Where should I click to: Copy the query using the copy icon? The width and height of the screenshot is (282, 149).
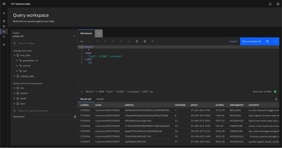click(x=105, y=41)
